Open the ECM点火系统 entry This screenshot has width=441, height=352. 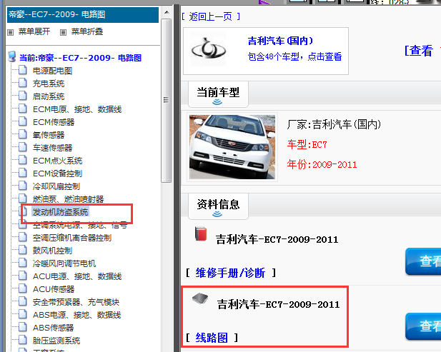point(58,161)
